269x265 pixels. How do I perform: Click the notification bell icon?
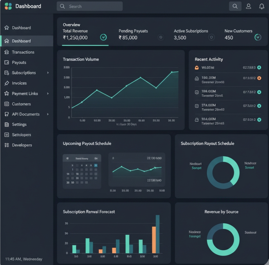coord(261,6)
